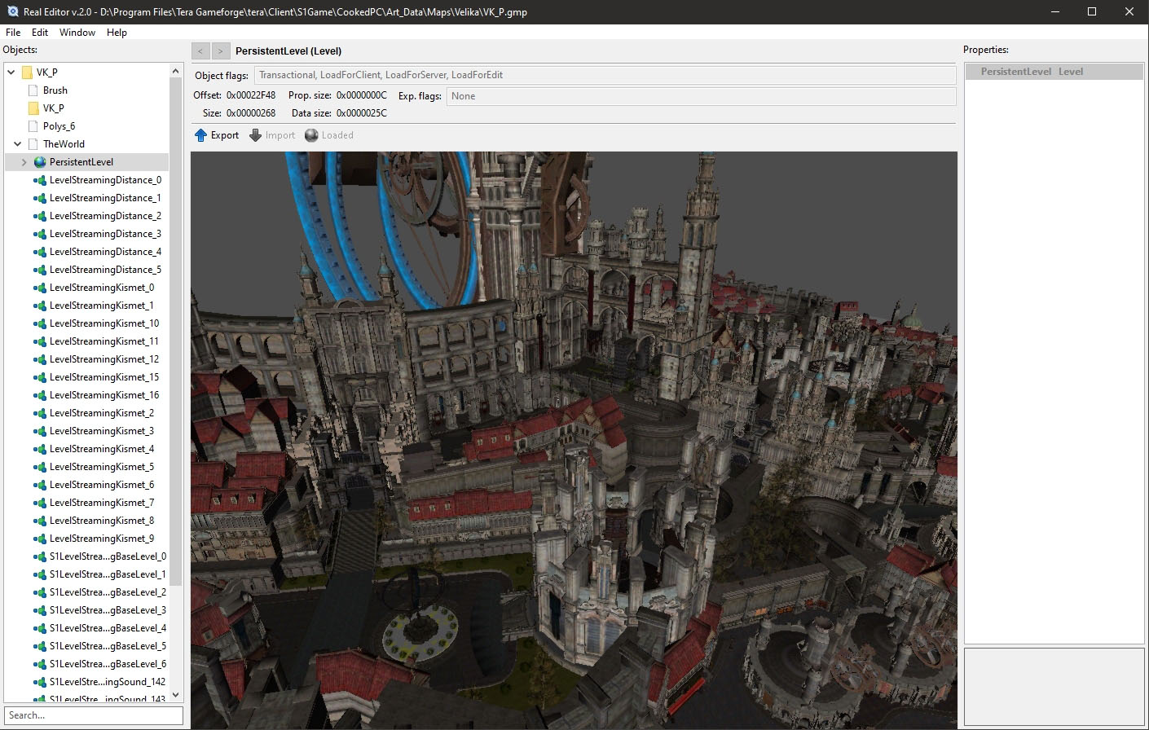Click the Object flags text field
This screenshot has height=730, width=1149.
(x=605, y=75)
